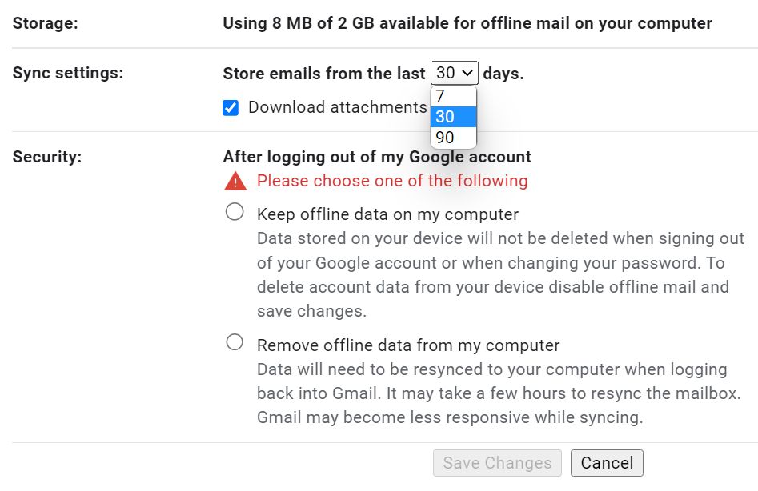Select the Remove offline data radio button

pos(235,341)
